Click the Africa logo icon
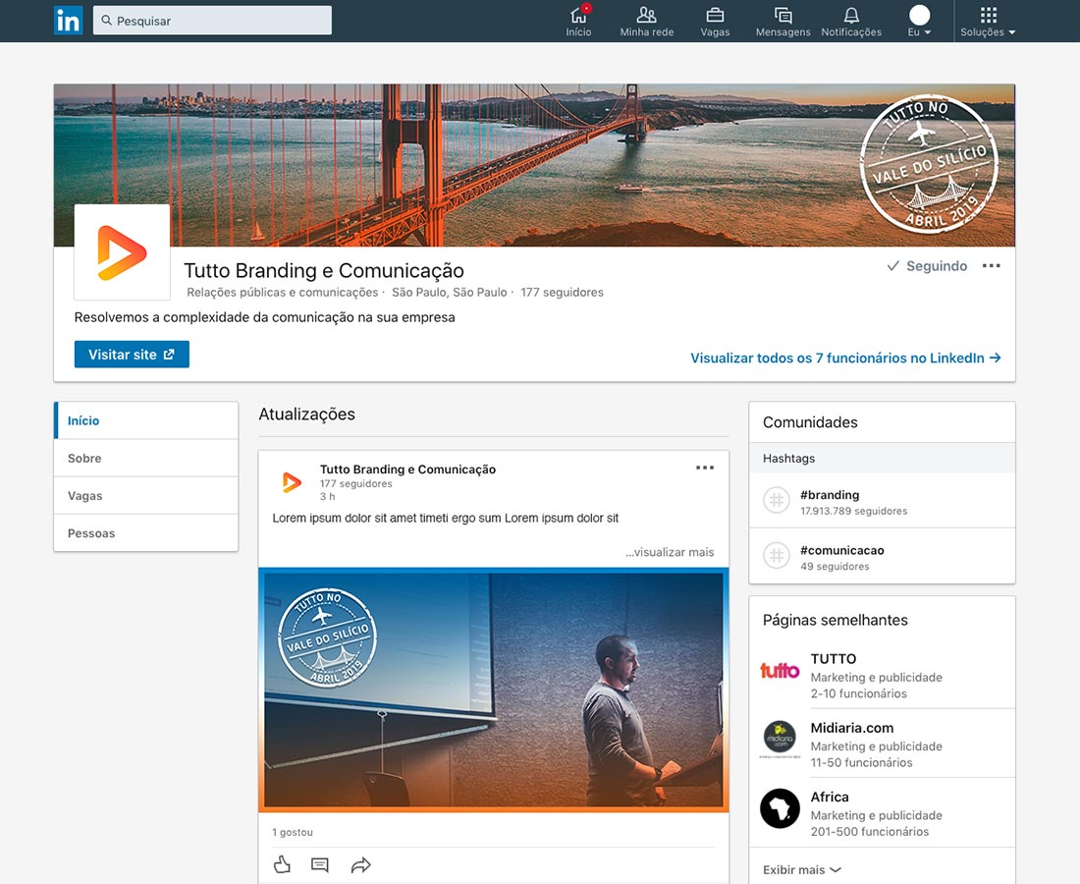 780,808
